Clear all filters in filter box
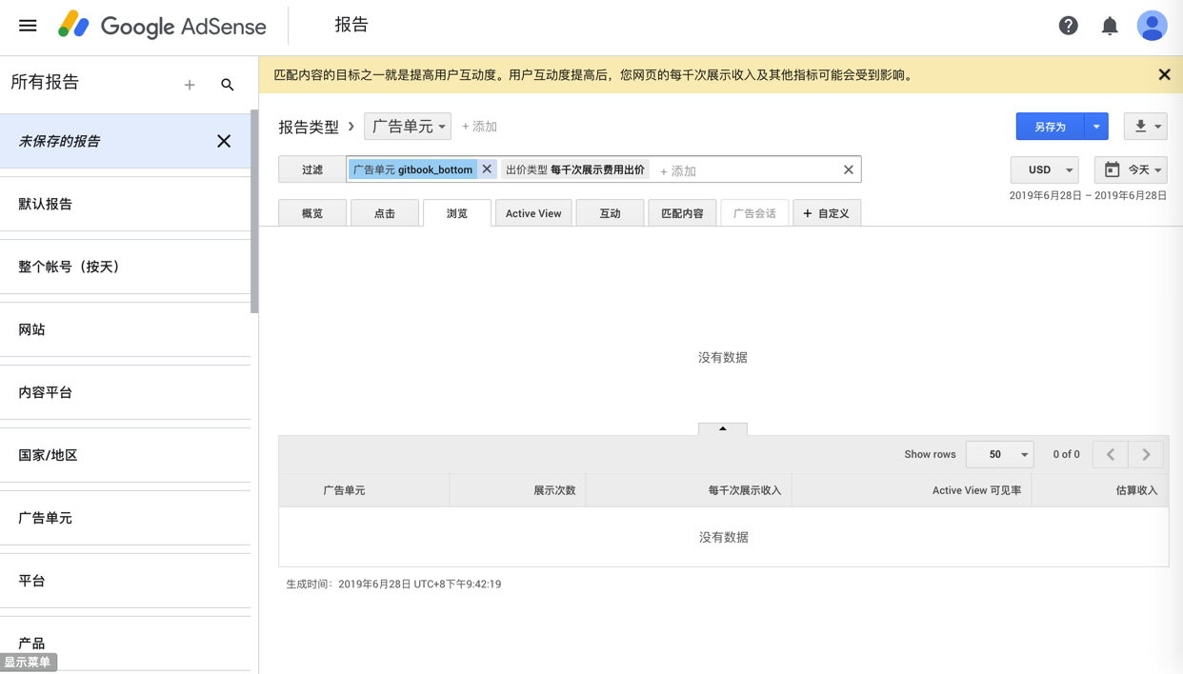This screenshot has height=674, width=1183. (x=849, y=169)
